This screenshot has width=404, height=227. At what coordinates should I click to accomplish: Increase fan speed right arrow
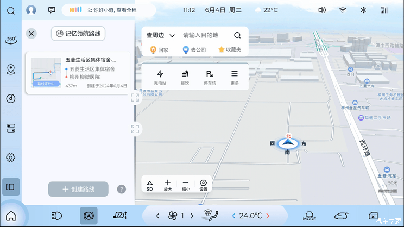click(x=192, y=216)
